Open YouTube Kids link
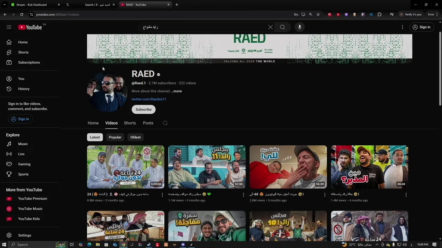This screenshot has height=248, width=442. point(29,219)
